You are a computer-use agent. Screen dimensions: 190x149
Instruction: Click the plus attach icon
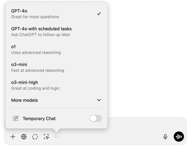tap(13, 137)
